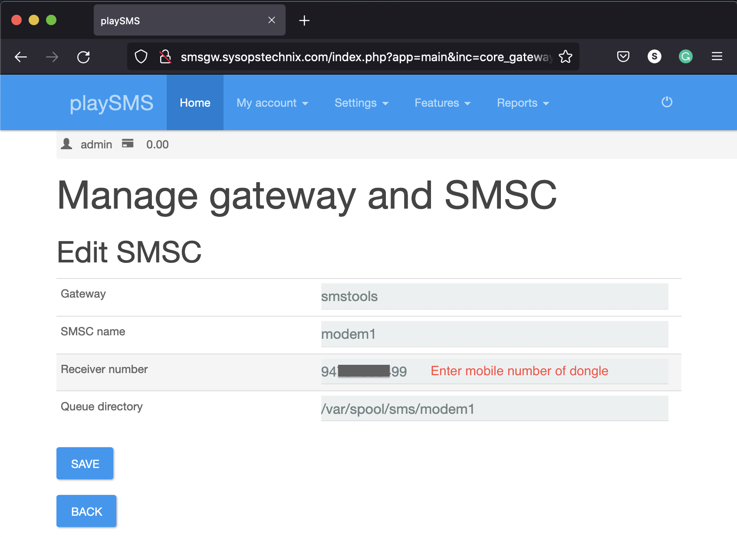Click the red Enter mobile number note
Viewport: 737px width, 537px height.
[x=520, y=371]
